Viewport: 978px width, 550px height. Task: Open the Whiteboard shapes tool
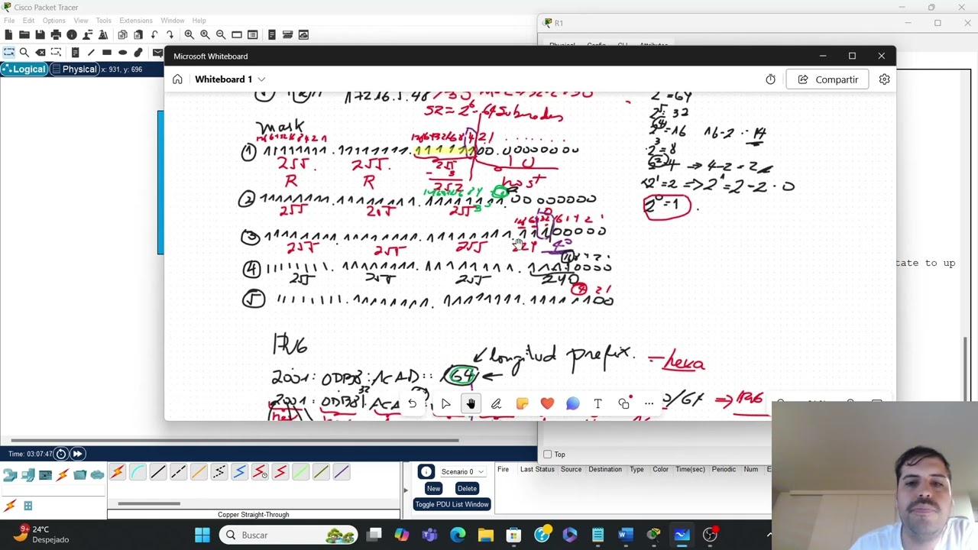pyautogui.click(x=623, y=403)
